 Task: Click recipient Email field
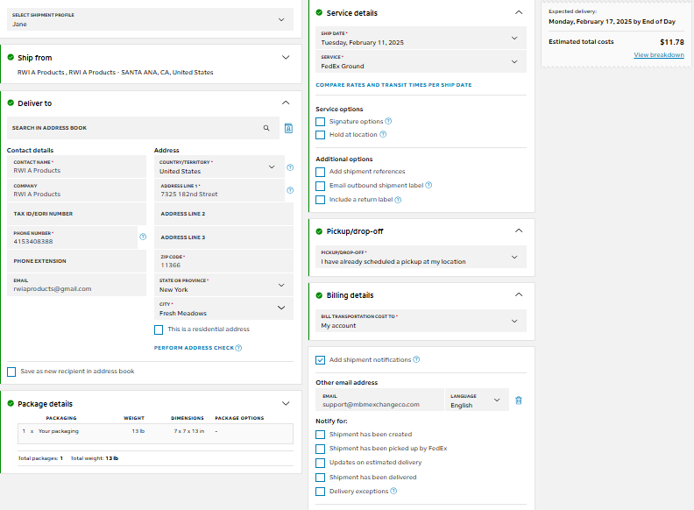pyautogui.click(x=76, y=285)
